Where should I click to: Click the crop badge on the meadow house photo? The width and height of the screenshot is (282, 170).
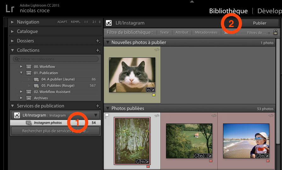coord(205,156)
